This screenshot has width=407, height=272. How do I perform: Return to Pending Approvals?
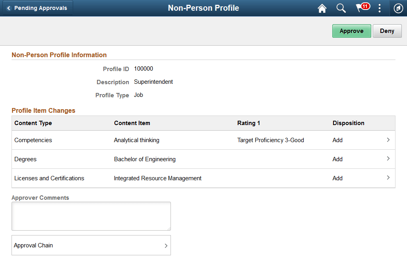tap(38, 8)
